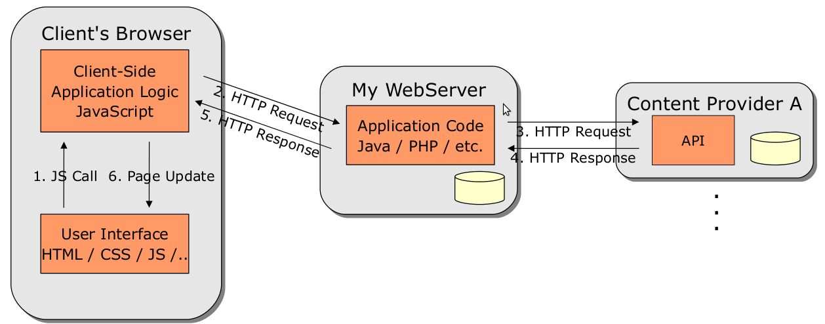825x324 pixels.
Task: Click the "1. JS Call" label
Action: coord(66,176)
